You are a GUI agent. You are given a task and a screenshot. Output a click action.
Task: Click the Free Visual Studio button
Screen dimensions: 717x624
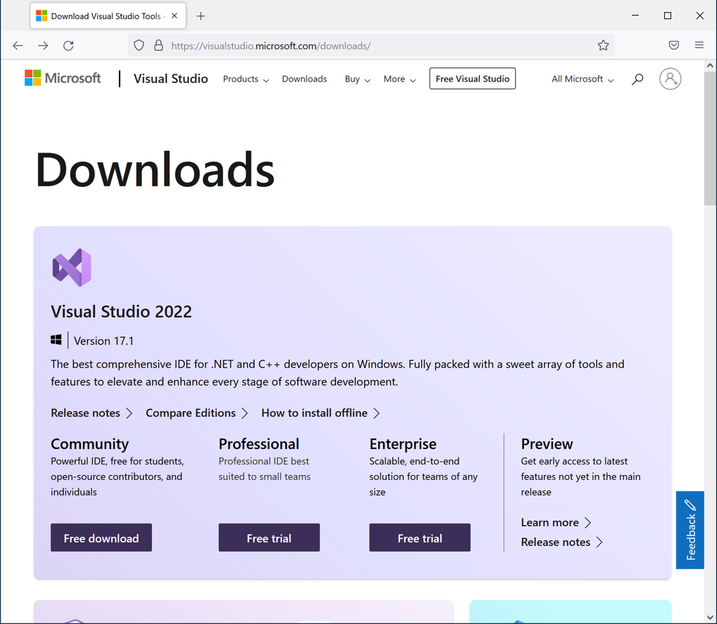pyautogui.click(x=472, y=79)
